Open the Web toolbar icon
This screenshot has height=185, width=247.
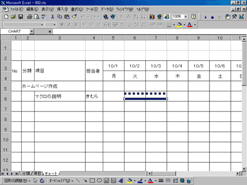pyautogui.click(x=113, y=17)
